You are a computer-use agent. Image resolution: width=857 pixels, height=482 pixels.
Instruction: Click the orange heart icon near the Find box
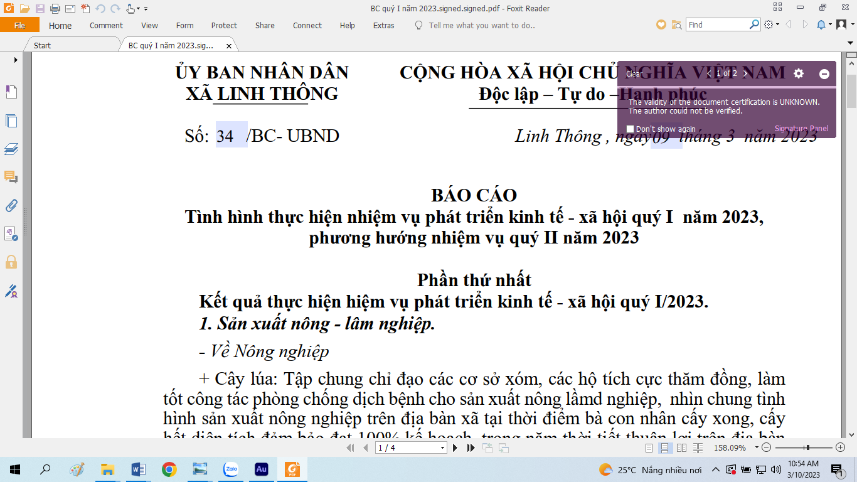coord(661,25)
